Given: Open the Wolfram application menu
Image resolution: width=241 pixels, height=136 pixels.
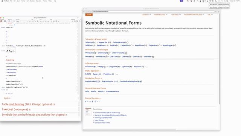Looking at the screenshot, I should pos(6,1).
